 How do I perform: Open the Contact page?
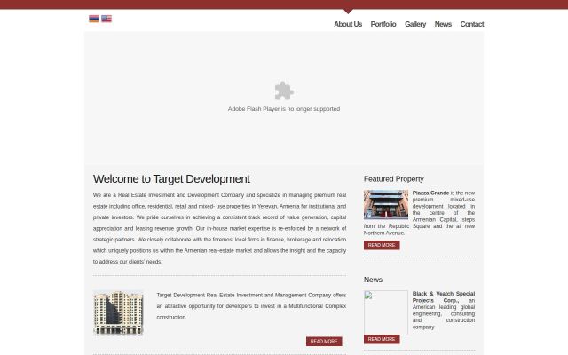[x=471, y=24]
